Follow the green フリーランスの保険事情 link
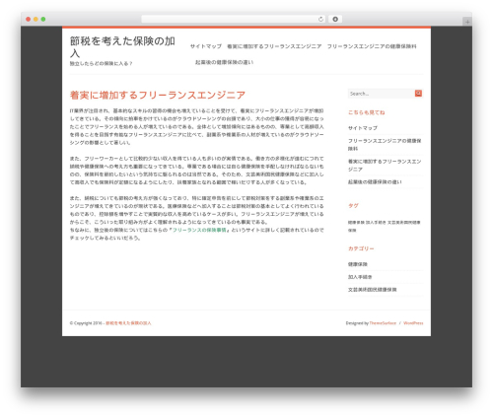The image size is (493, 417). (x=199, y=230)
